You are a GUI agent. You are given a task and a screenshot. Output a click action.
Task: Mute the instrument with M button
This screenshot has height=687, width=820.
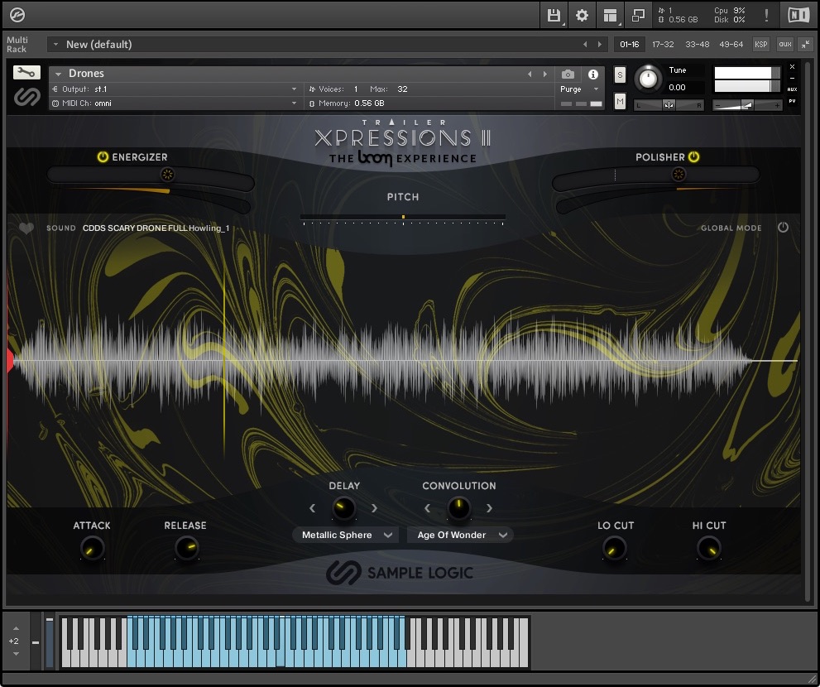(620, 101)
